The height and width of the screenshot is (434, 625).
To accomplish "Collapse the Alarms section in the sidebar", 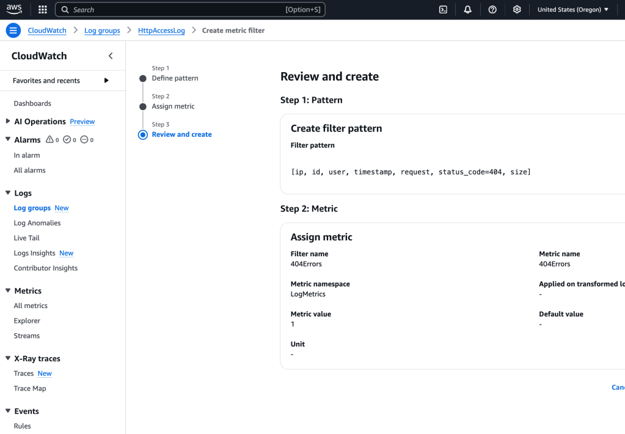I will 8,139.
